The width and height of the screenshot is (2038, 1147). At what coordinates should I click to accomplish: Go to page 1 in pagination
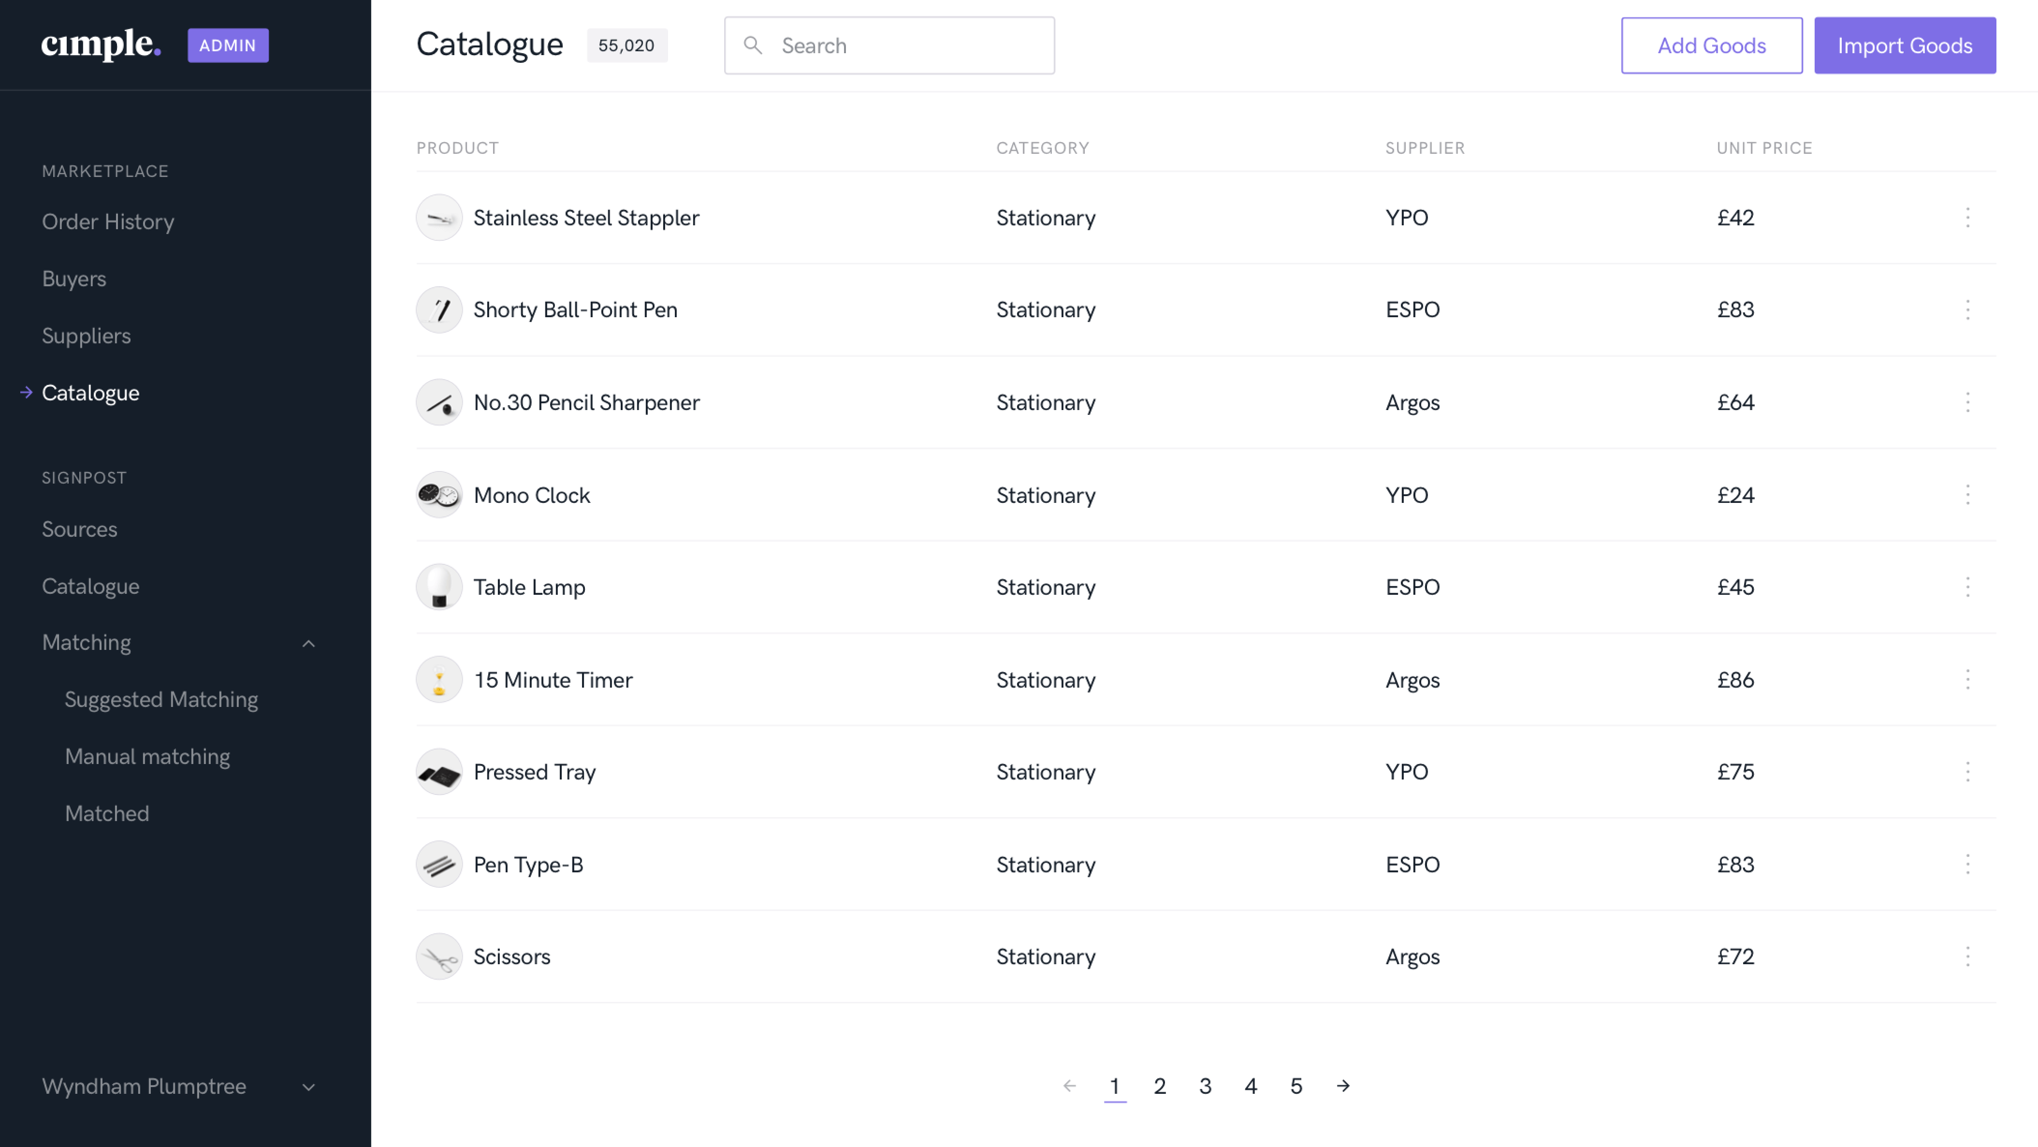[1114, 1086]
